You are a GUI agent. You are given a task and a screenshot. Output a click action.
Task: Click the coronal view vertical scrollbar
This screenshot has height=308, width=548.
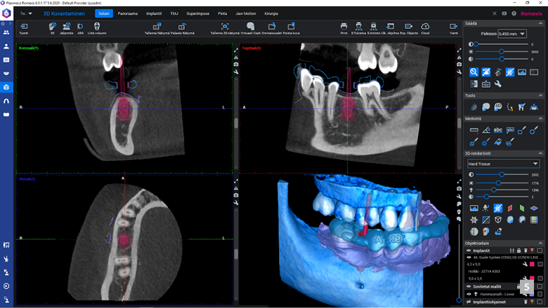coord(236,122)
